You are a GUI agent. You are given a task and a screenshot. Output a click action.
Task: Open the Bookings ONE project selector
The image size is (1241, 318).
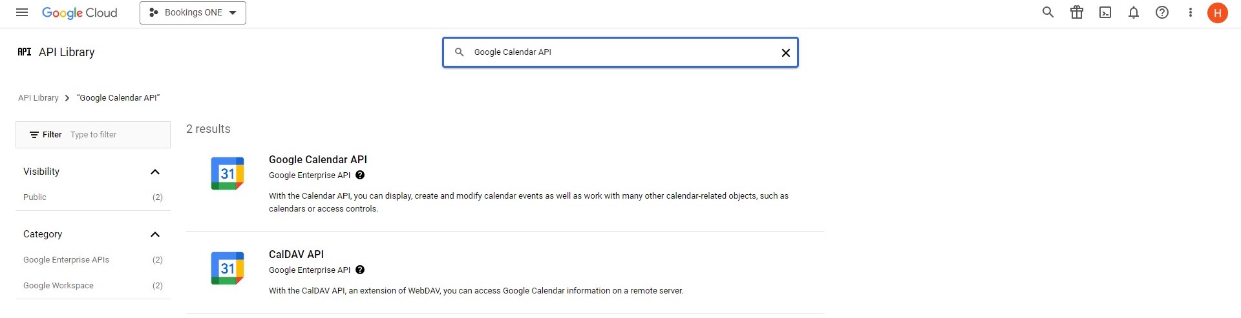tap(193, 13)
